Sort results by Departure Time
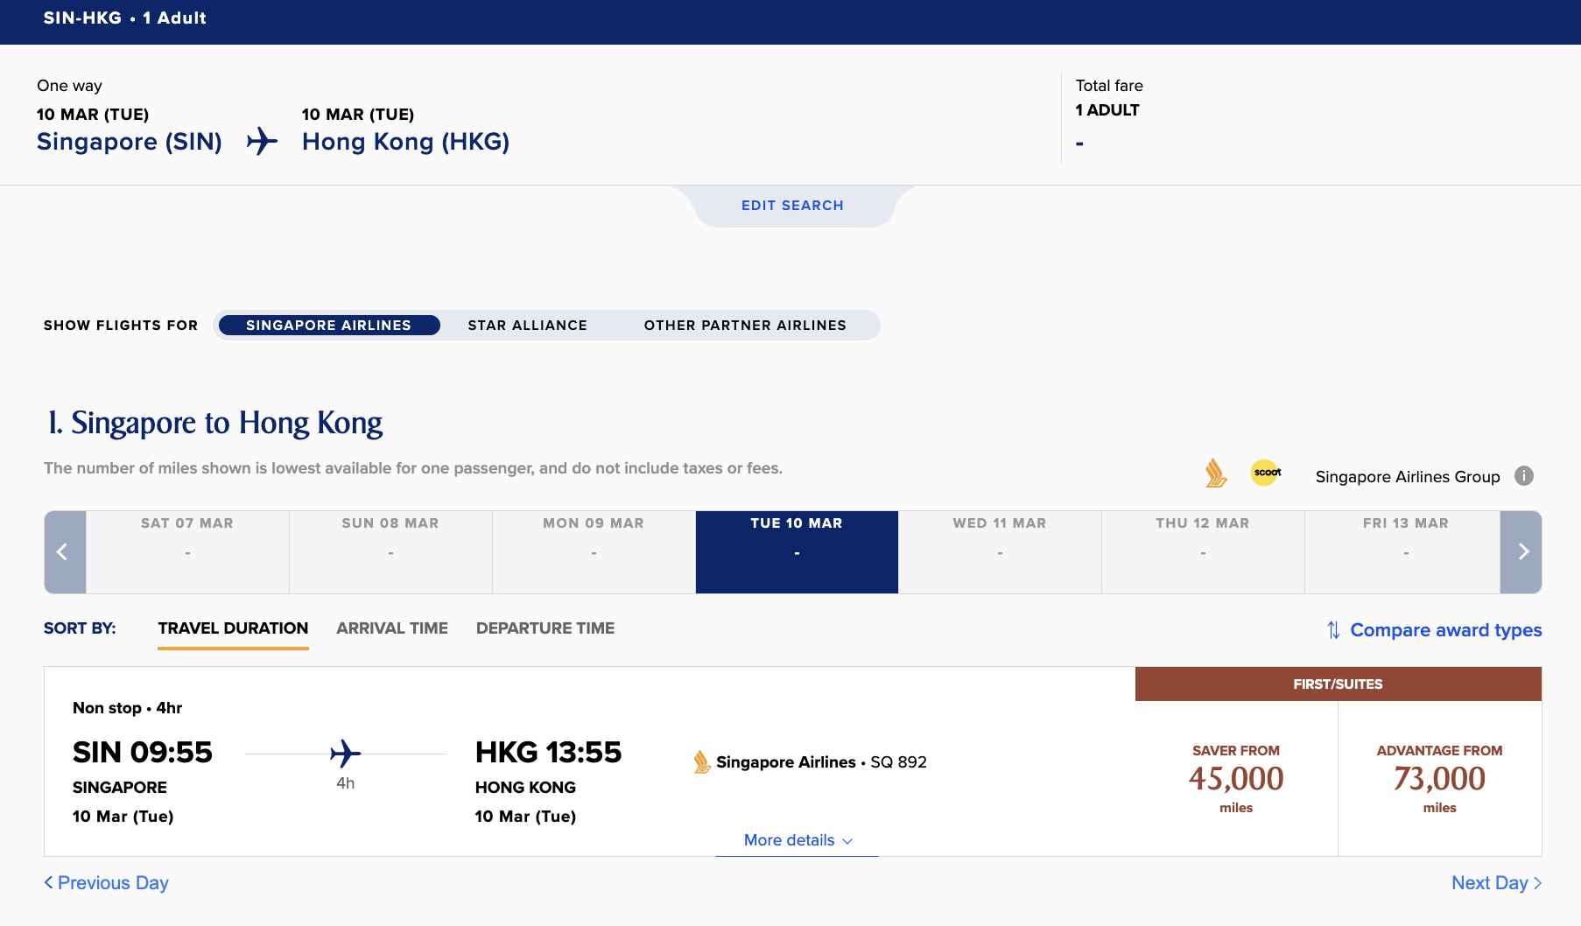Viewport: 1581px width, 926px height. coord(545,628)
